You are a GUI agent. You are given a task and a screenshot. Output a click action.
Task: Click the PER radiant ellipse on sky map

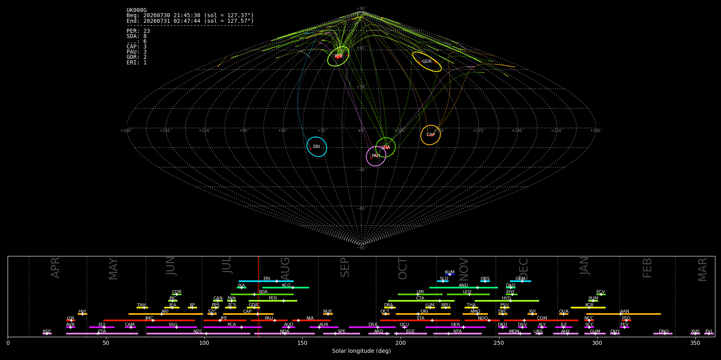tap(338, 56)
